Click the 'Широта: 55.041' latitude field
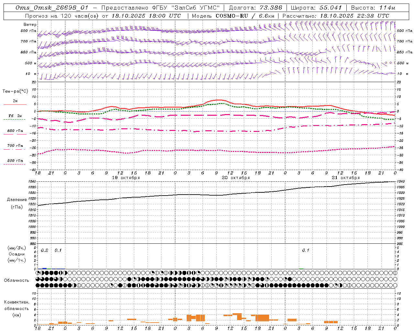Image resolution: width=414 pixels, height=331 pixels. (x=316, y=8)
